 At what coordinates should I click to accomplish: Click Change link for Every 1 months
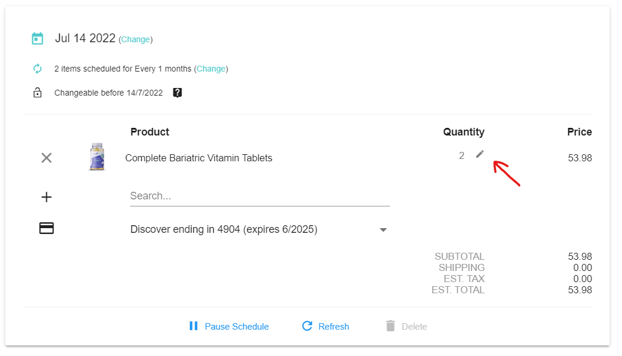point(211,69)
